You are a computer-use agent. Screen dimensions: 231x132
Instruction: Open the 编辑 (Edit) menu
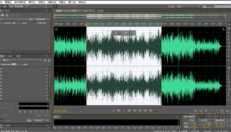pyautogui.click(x=8, y=2)
